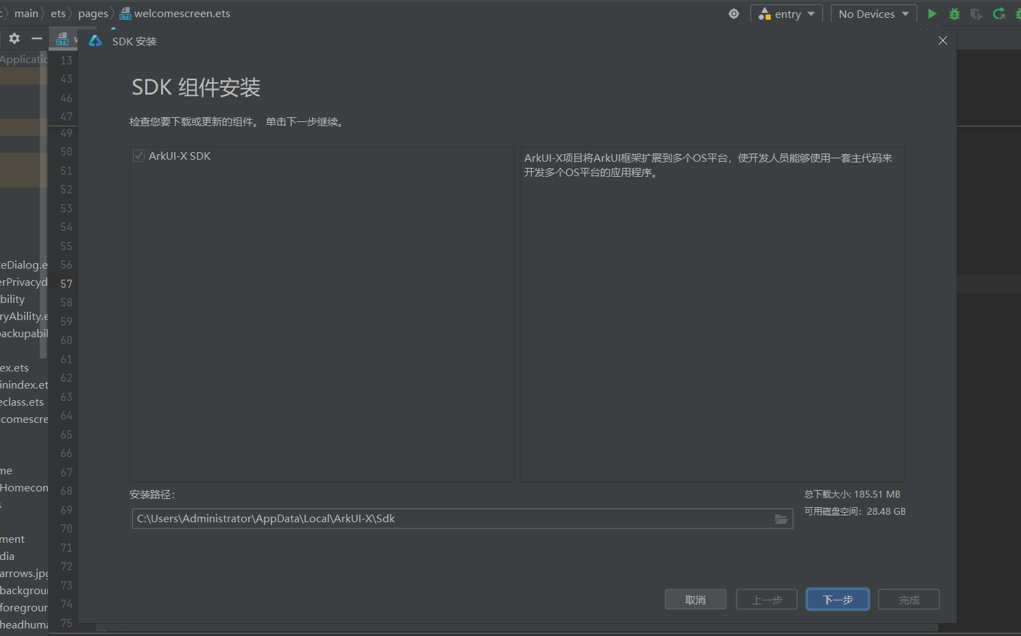This screenshot has width=1021, height=636.
Task: Click the ets breadcrumb item
Action: pos(58,14)
